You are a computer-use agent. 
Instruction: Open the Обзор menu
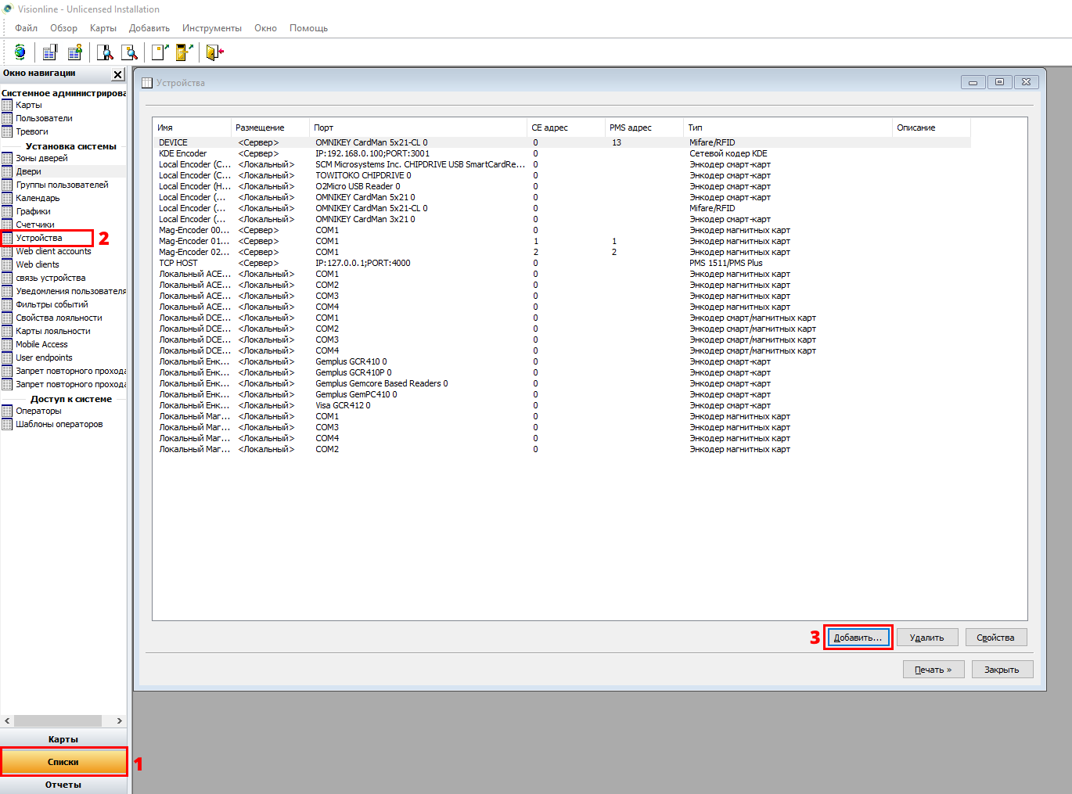pos(63,28)
